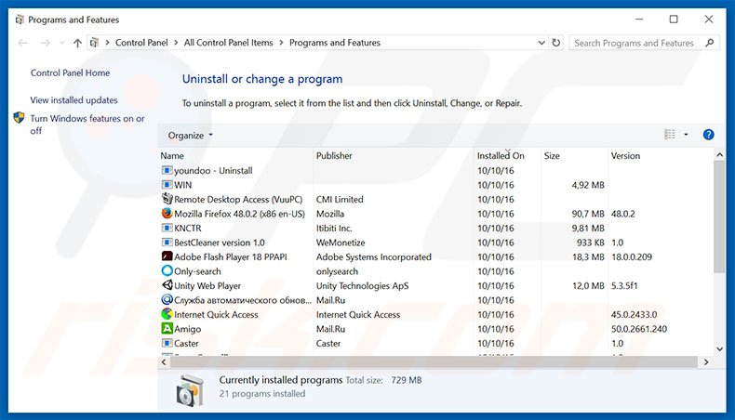Click the WeMonetize publisher cell
The height and width of the screenshot is (420, 735).
[x=341, y=243]
